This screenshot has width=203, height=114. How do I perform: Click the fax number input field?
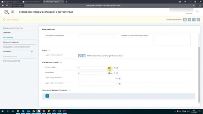94,73
